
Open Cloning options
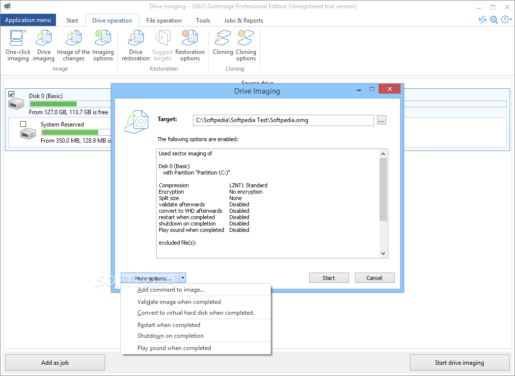(x=245, y=46)
